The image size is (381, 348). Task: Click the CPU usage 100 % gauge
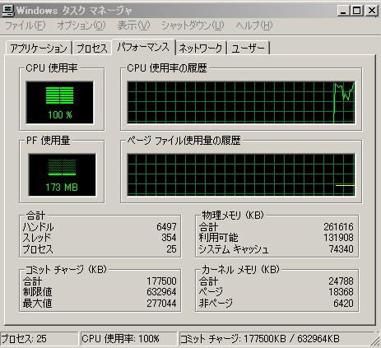tap(60, 102)
